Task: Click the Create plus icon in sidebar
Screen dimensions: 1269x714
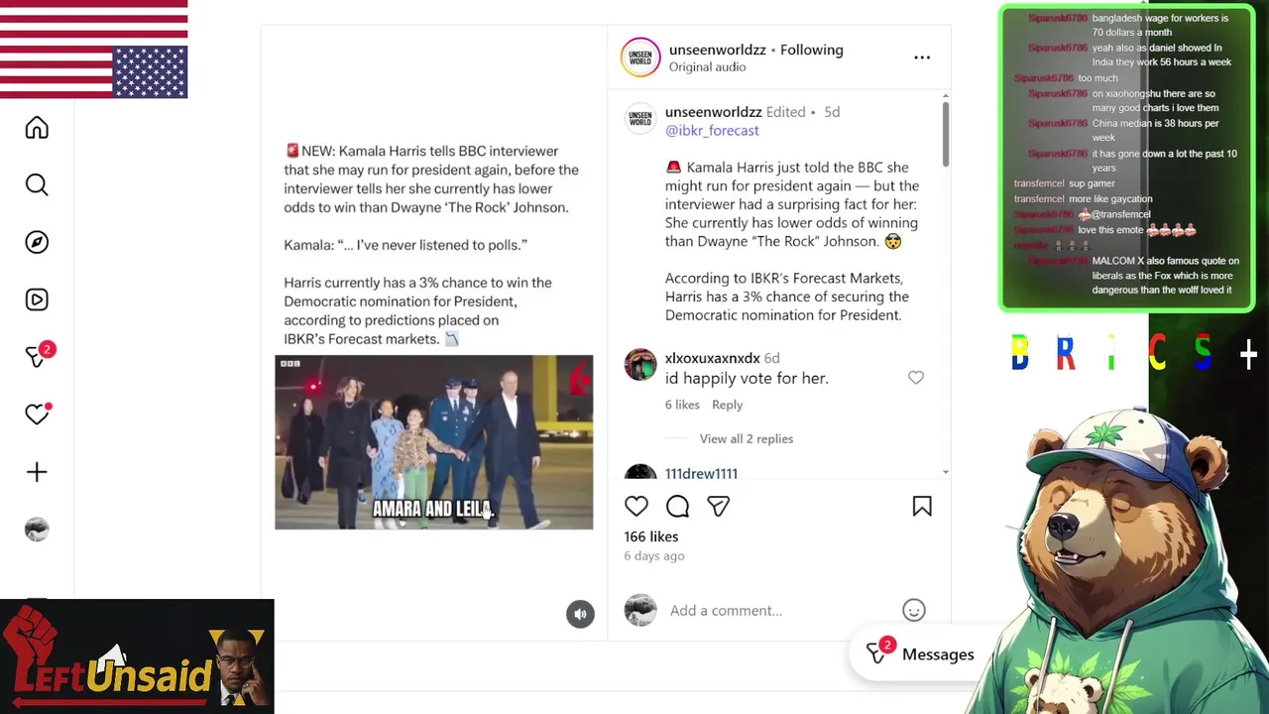Action: (x=37, y=472)
